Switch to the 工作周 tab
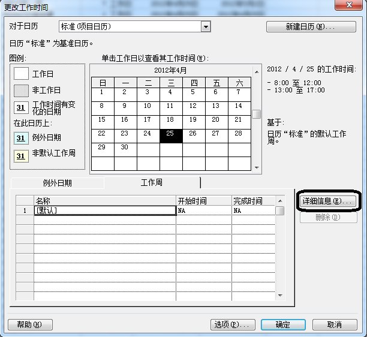367x337 pixels. click(152, 182)
